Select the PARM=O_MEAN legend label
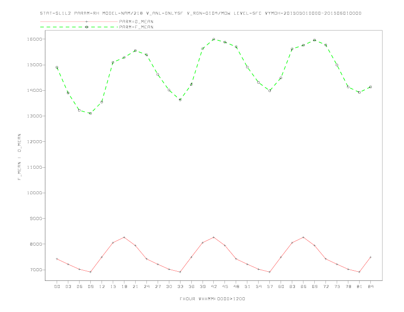 coord(136,21)
